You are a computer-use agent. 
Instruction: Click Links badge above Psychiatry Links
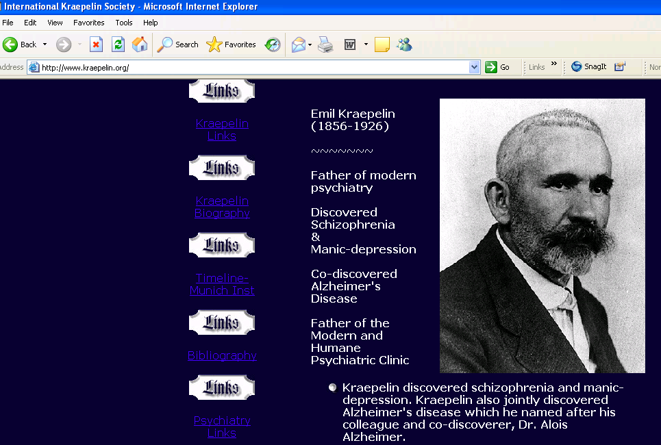[x=222, y=387]
